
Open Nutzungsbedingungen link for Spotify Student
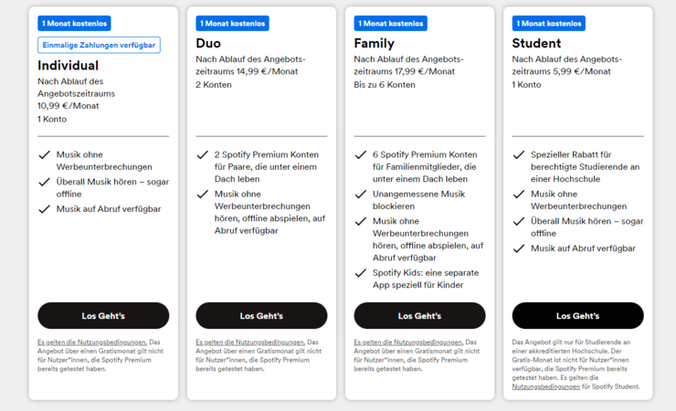(x=545, y=387)
